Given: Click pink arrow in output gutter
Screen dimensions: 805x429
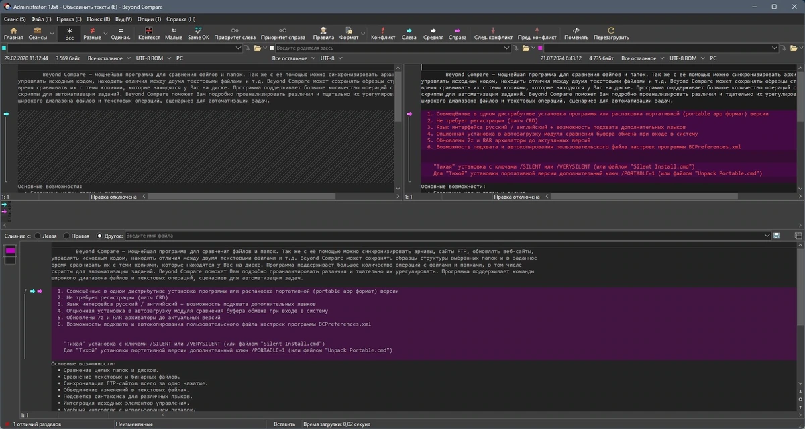Looking at the screenshot, I should (x=40, y=291).
